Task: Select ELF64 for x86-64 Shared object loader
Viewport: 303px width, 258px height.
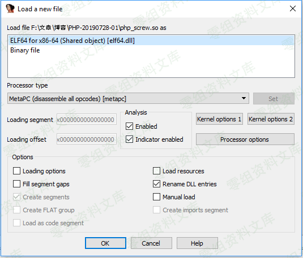Action: coord(151,41)
